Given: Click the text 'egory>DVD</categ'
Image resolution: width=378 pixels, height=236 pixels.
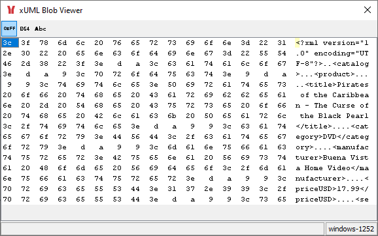Looking at the screenshot, I should 332,137.
